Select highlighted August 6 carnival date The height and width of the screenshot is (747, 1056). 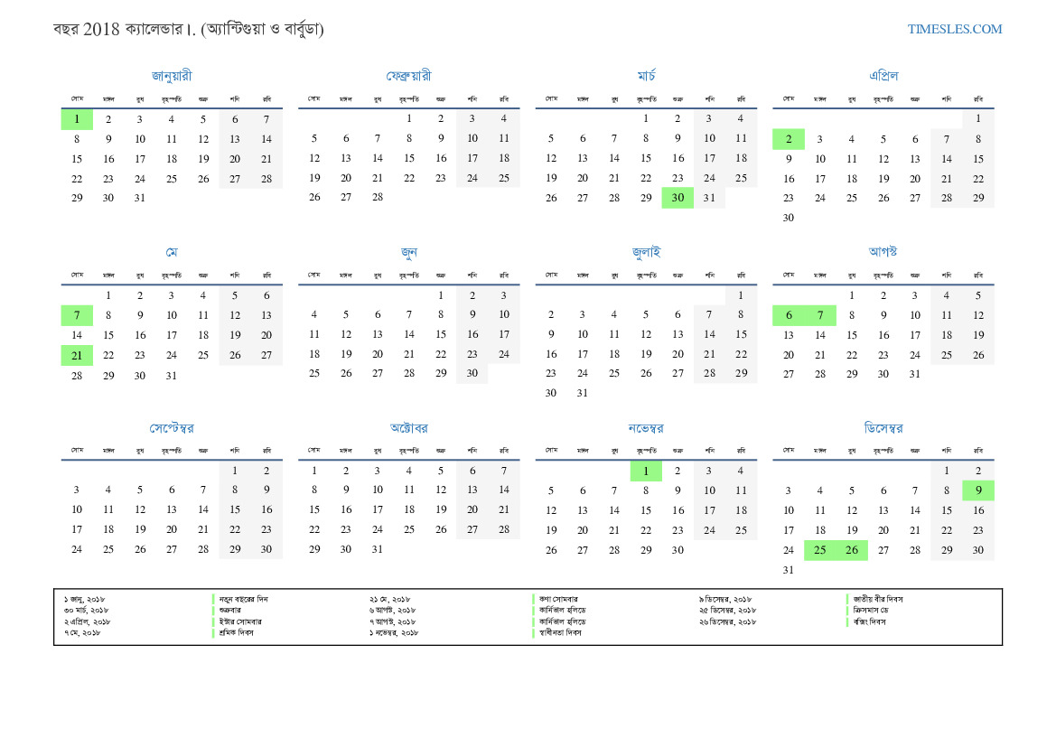pos(789,315)
